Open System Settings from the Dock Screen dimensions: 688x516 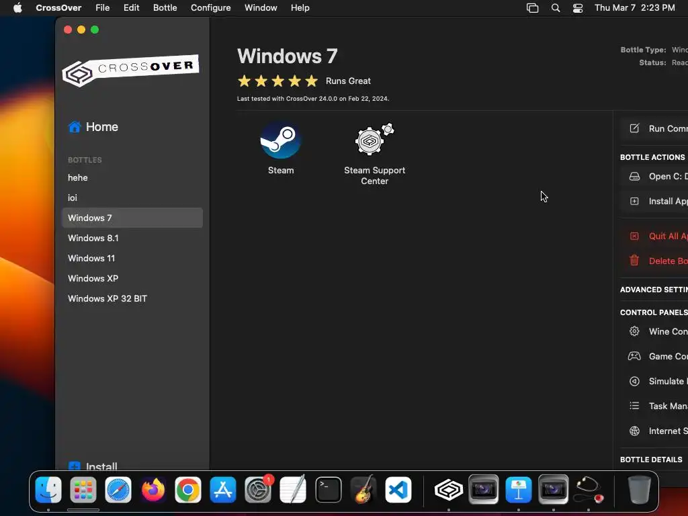258,490
